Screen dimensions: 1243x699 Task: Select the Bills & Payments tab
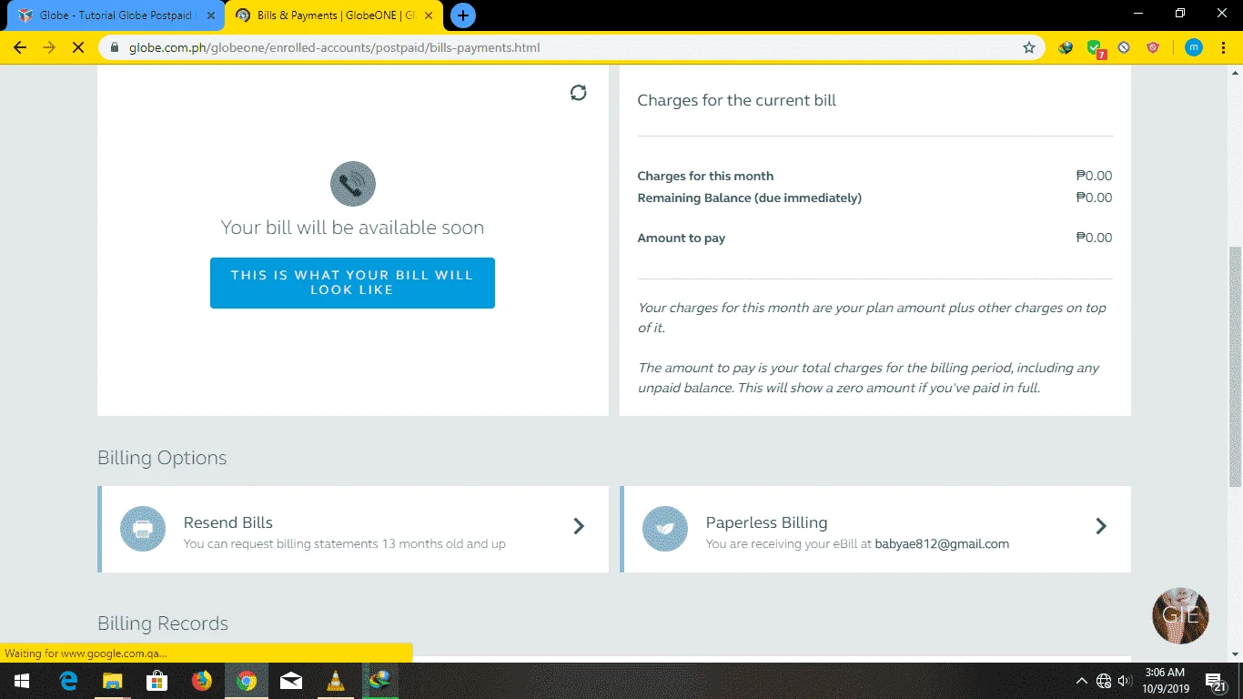point(334,15)
